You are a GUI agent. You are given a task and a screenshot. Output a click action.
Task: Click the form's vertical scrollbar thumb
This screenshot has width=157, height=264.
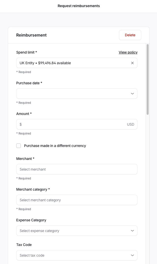click(148, 79)
